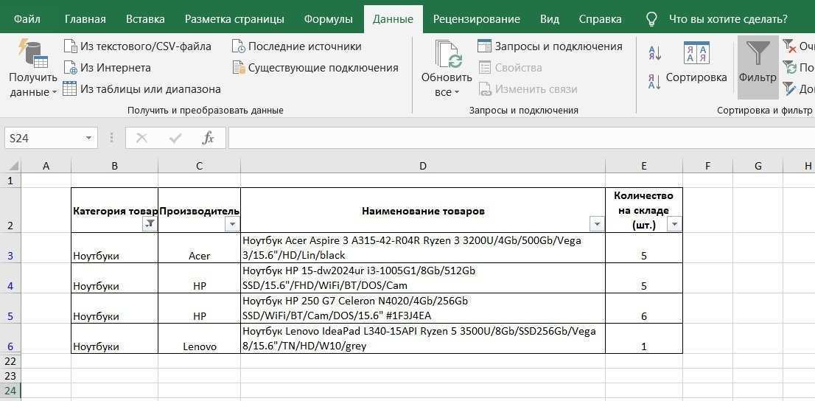Click the greyed Изменить связи item

coord(528,89)
